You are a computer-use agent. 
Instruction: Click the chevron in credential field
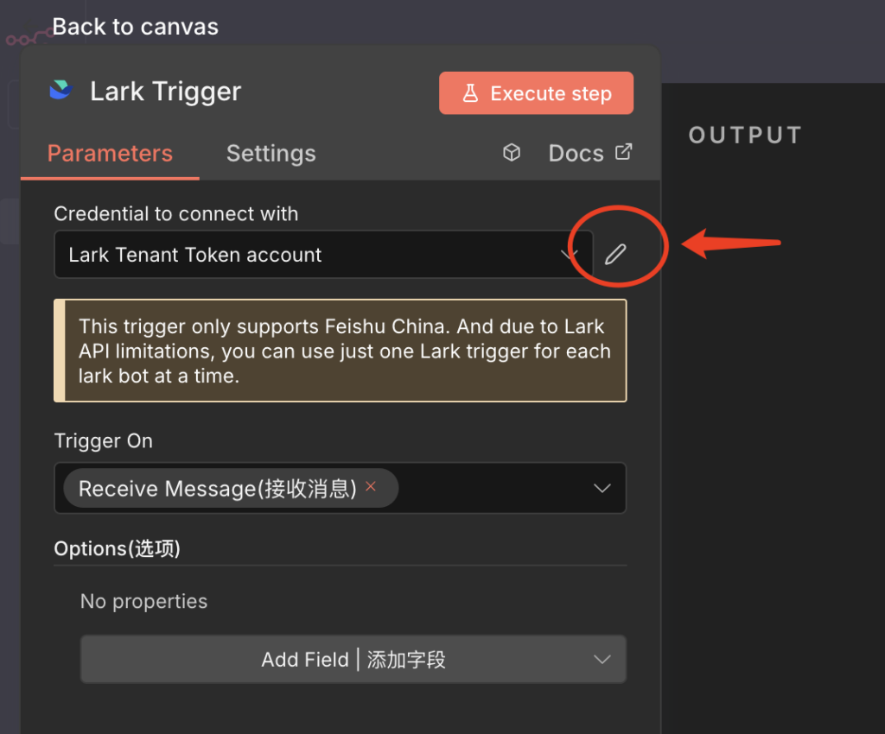click(569, 255)
